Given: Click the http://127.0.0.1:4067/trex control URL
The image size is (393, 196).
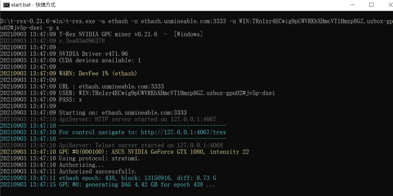Looking at the screenshot, I should tap(183, 132).
